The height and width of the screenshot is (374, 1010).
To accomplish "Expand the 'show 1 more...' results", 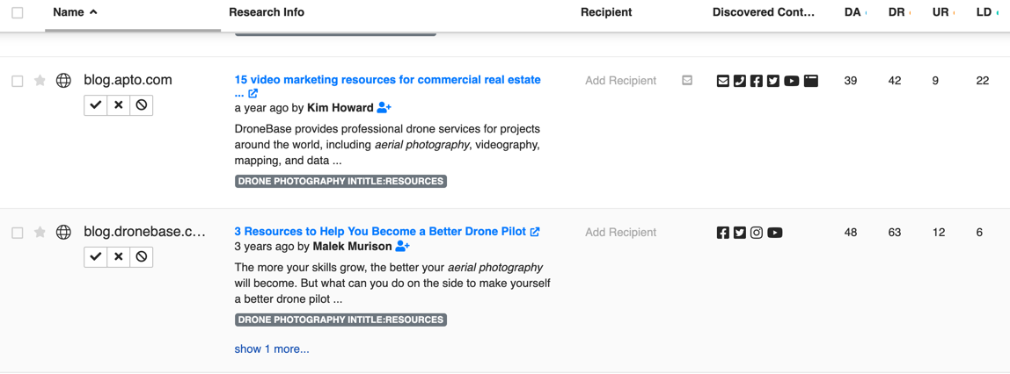I will coord(271,349).
